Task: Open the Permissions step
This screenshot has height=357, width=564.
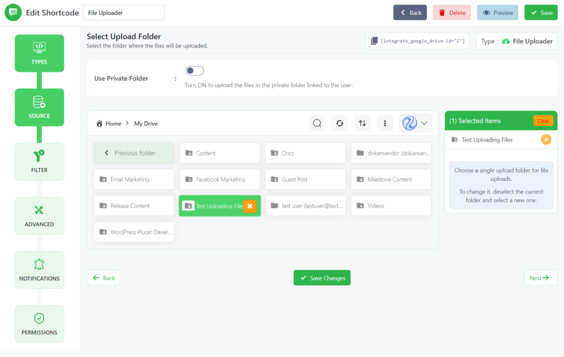Action: coord(39,324)
